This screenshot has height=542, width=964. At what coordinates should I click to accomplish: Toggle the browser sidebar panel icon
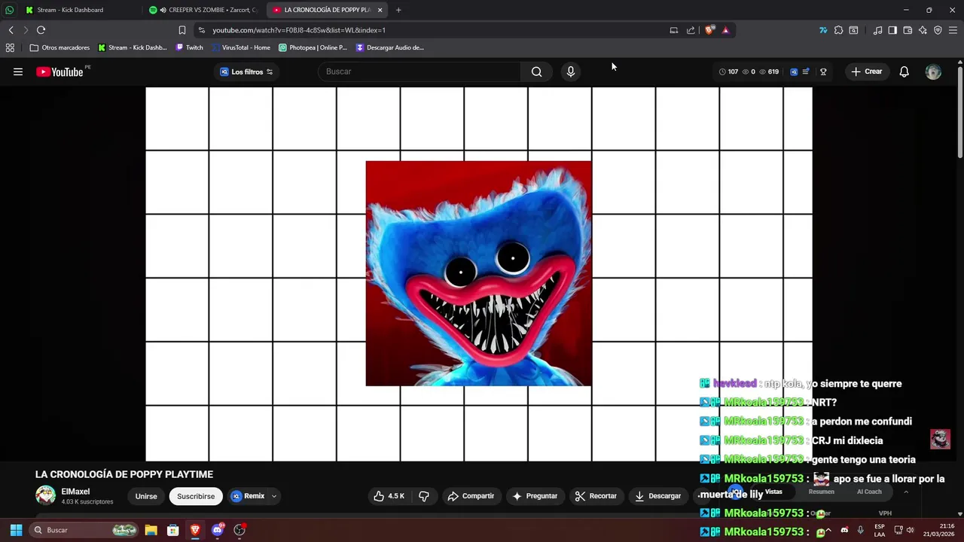[892, 30]
